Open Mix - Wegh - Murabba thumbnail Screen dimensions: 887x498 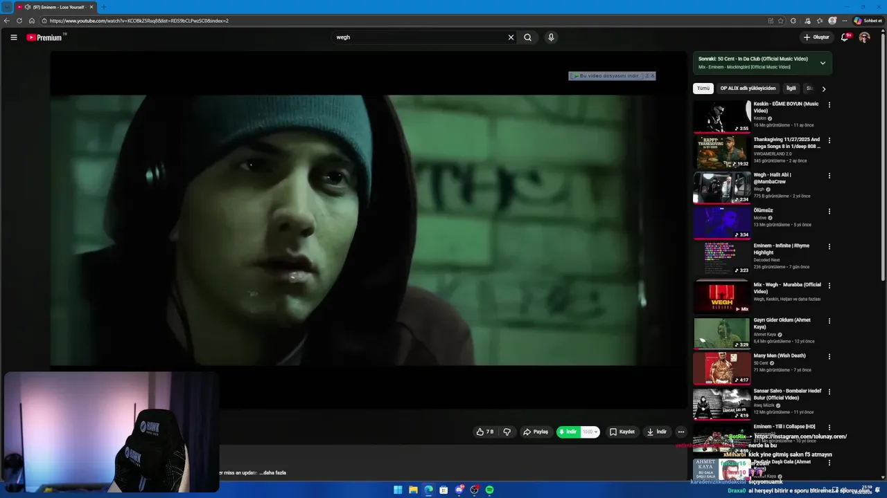(x=722, y=296)
